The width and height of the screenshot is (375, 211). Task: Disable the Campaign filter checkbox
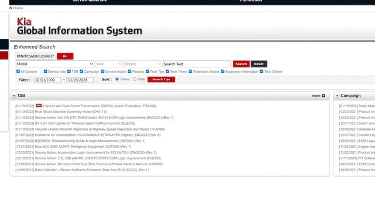[81, 72]
